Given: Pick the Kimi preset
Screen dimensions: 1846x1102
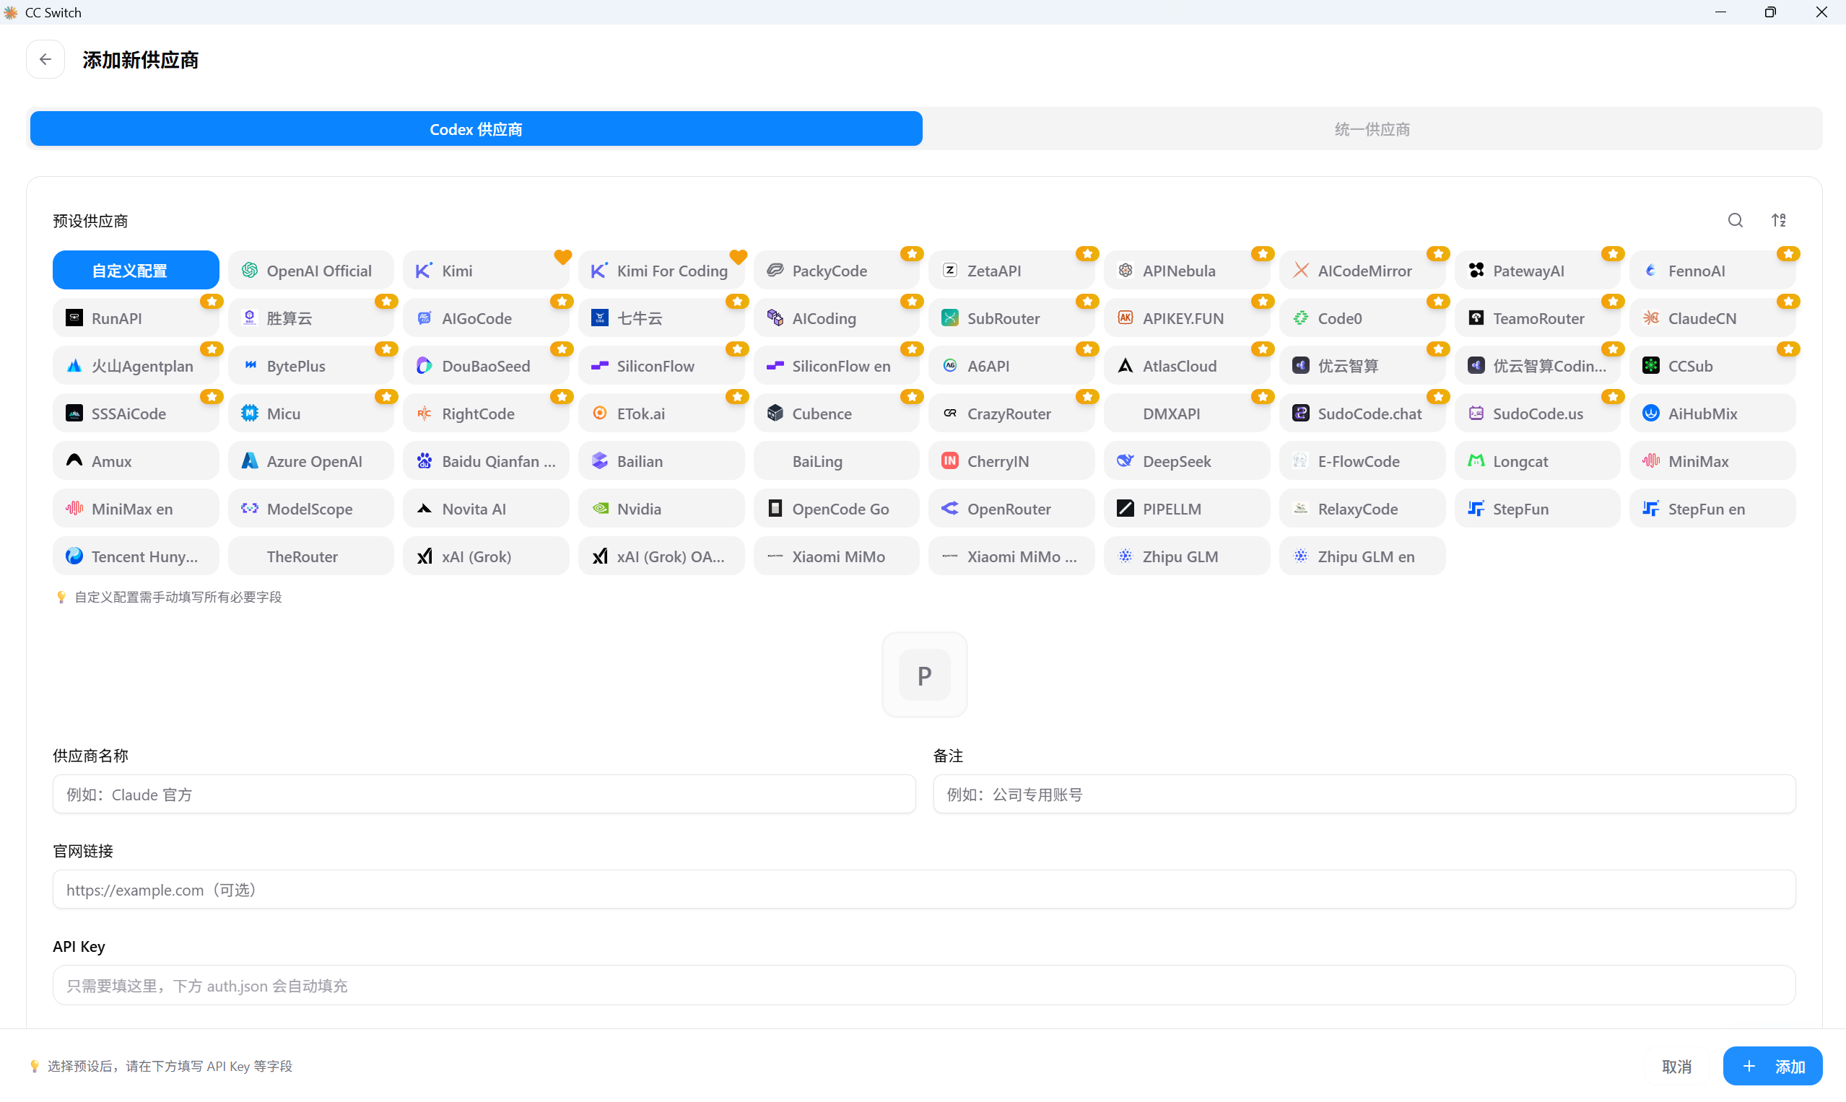Looking at the screenshot, I should coord(486,271).
